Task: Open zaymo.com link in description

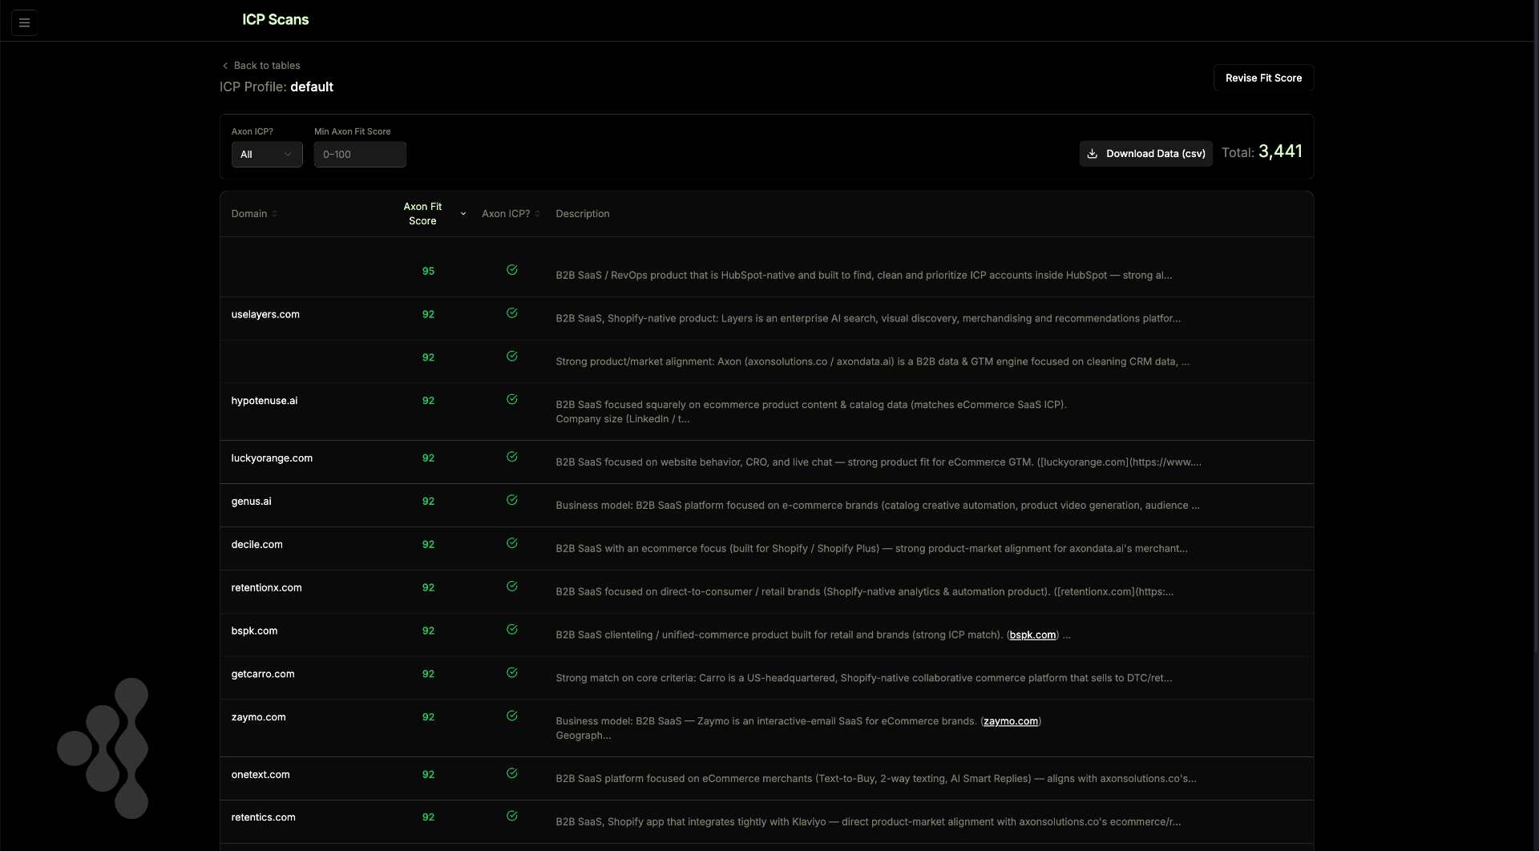Action: 1011,721
